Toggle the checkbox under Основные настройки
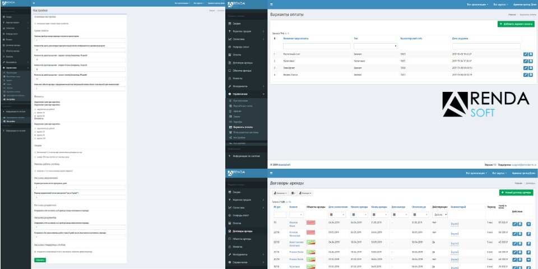This screenshot has width=538, height=269. click(35, 24)
